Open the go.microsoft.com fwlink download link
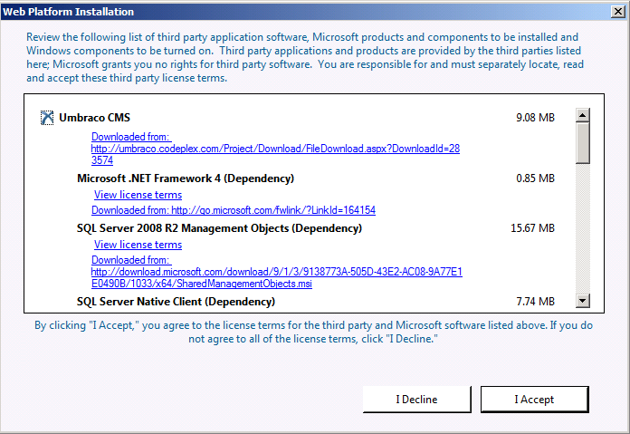 (x=234, y=210)
